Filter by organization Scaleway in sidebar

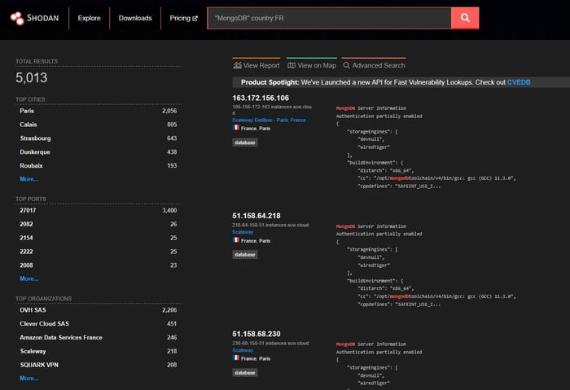tap(33, 351)
